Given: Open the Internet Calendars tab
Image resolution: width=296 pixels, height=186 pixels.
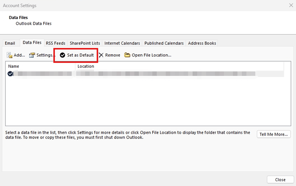Looking at the screenshot, I should 122,43.
